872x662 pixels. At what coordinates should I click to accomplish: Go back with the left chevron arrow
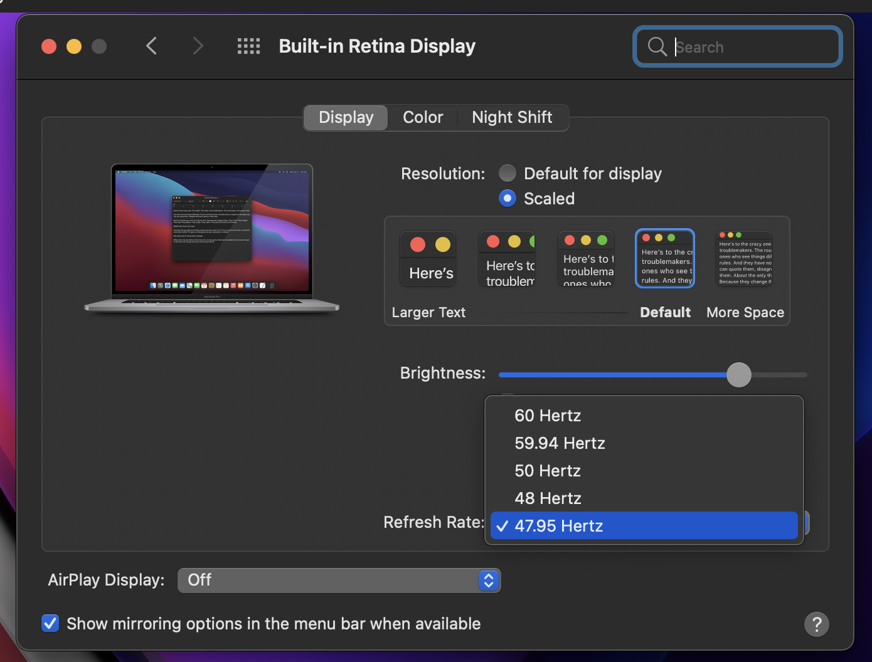point(151,46)
